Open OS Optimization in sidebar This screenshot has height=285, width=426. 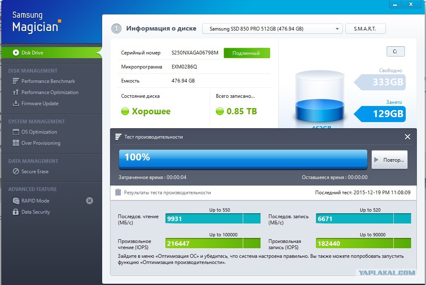(x=39, y=132)
